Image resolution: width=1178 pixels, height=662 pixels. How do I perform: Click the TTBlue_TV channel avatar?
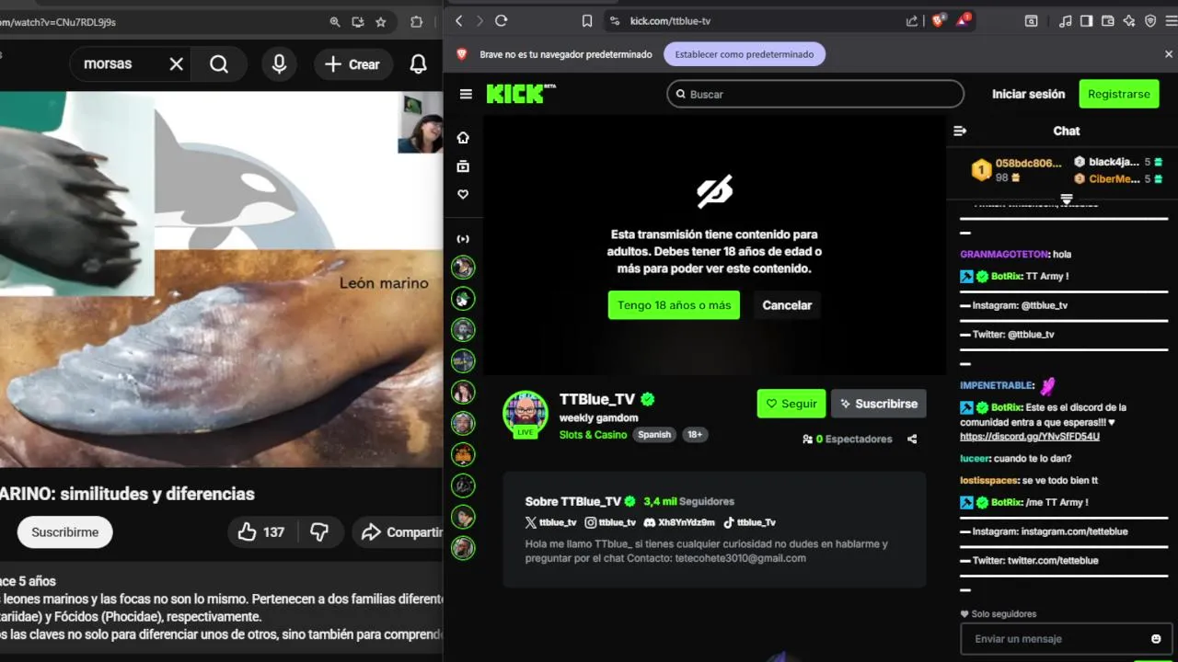(x=525, y=413)
